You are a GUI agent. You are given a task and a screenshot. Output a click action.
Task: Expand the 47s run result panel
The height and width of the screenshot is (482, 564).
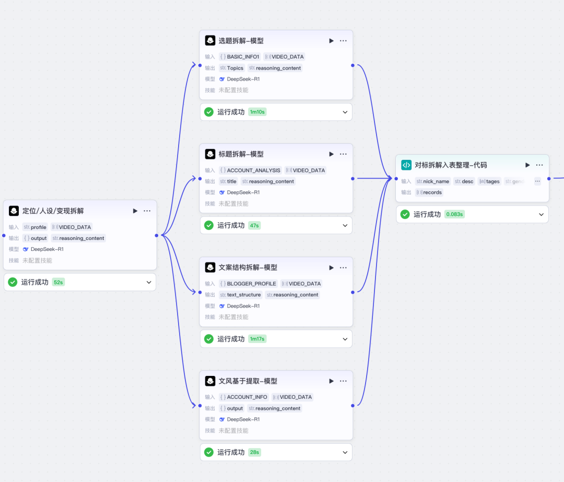tap(345, 225)
